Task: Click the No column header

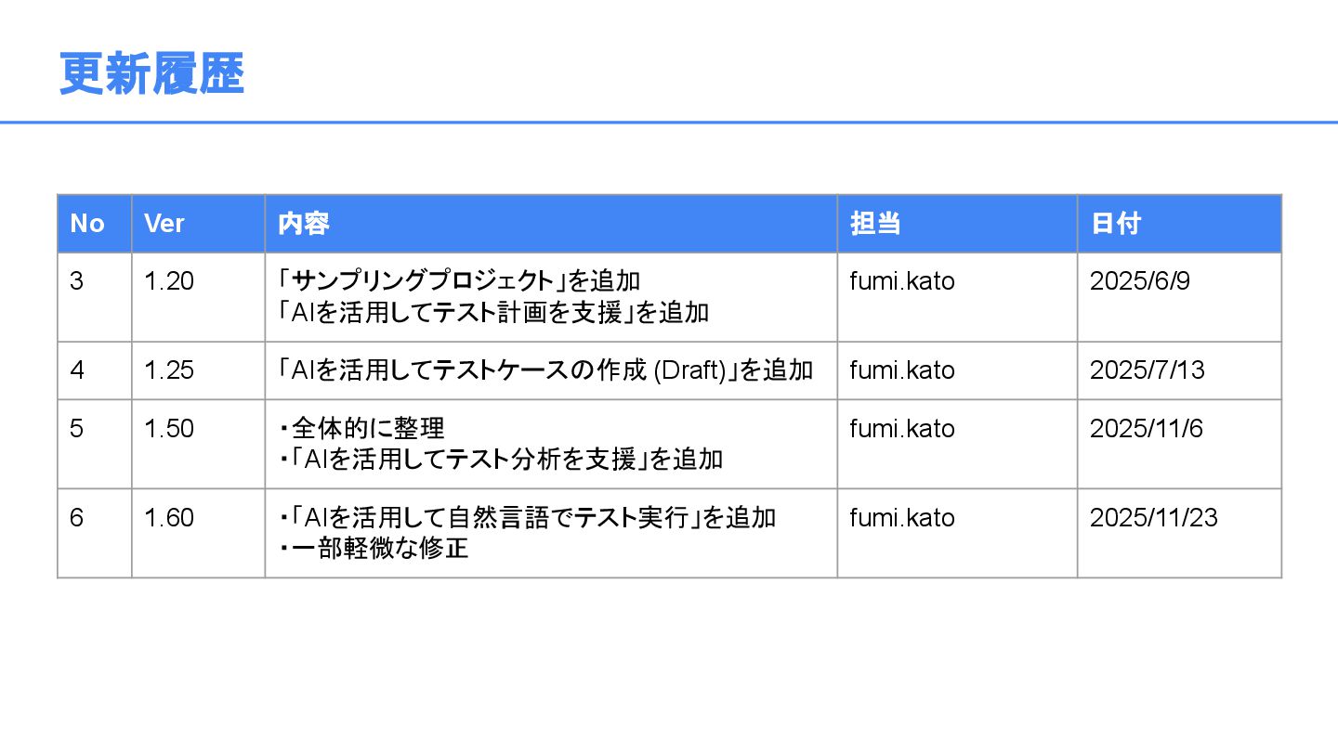Action: (x=87, y=224)
